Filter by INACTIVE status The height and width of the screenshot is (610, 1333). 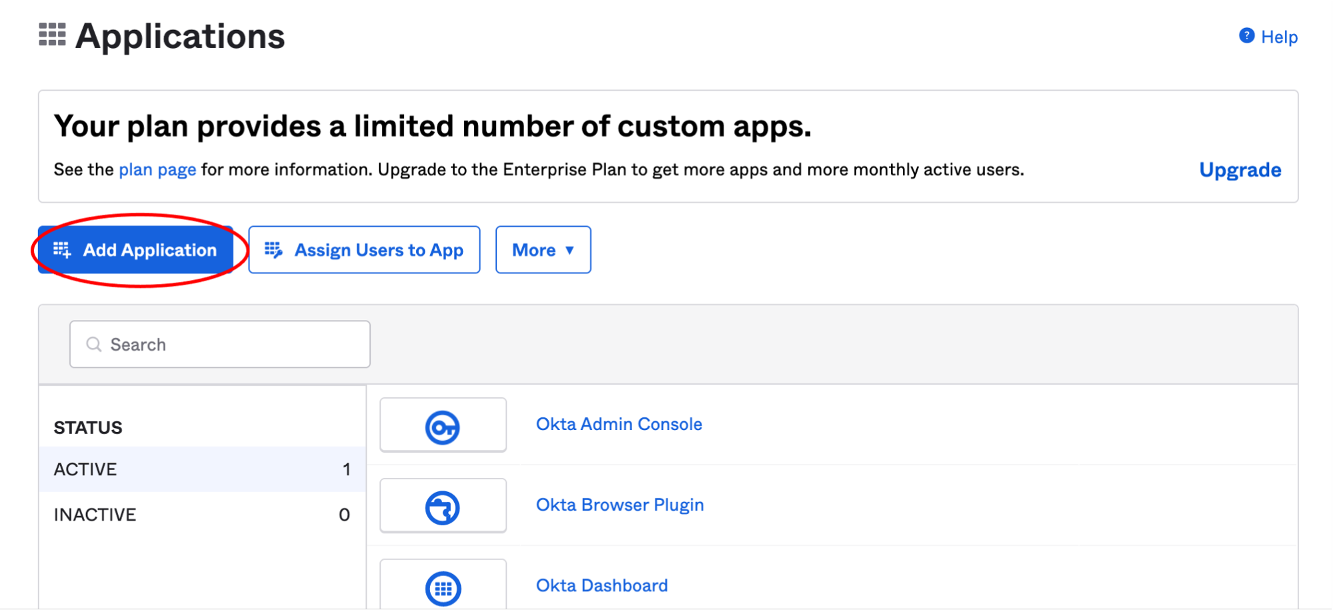coord(202,515)
